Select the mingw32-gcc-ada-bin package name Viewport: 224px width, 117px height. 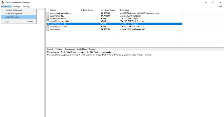pyautogui.click(x=58, y=18)
